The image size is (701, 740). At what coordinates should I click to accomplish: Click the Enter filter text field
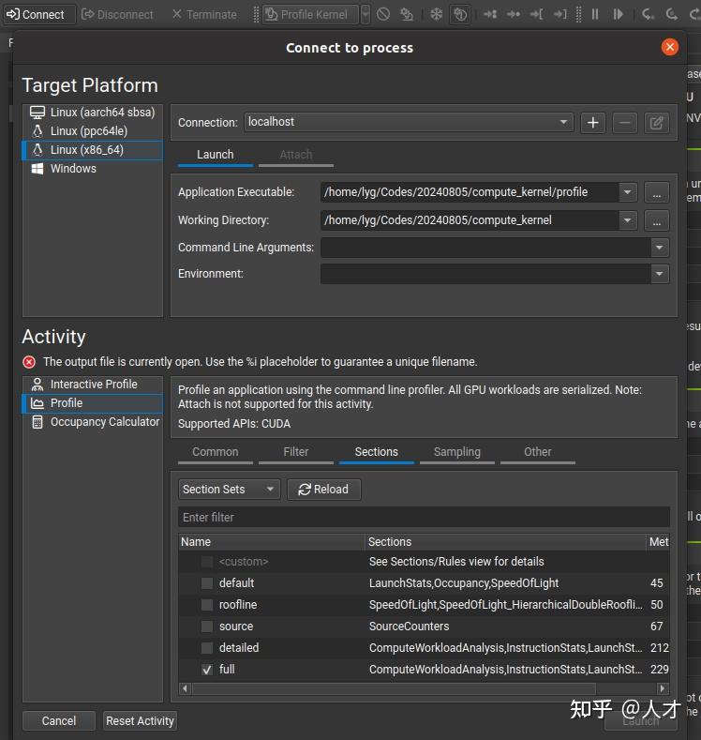424,518
